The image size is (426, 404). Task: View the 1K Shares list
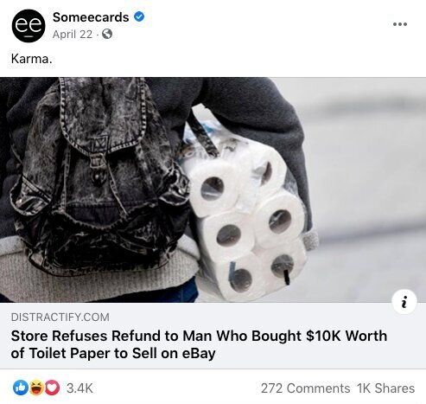[x=386, y=388]
